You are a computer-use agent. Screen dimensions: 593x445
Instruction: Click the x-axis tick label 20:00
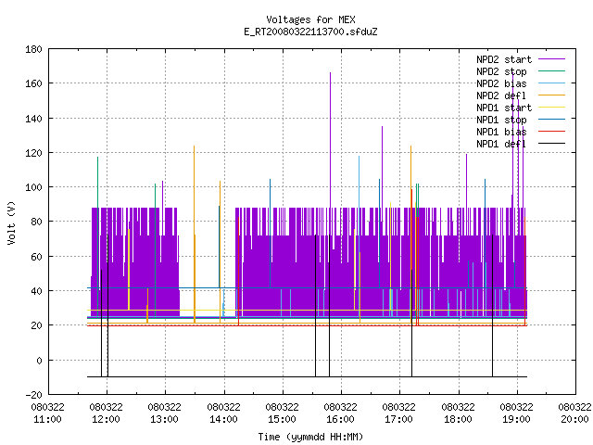(574, 419)
